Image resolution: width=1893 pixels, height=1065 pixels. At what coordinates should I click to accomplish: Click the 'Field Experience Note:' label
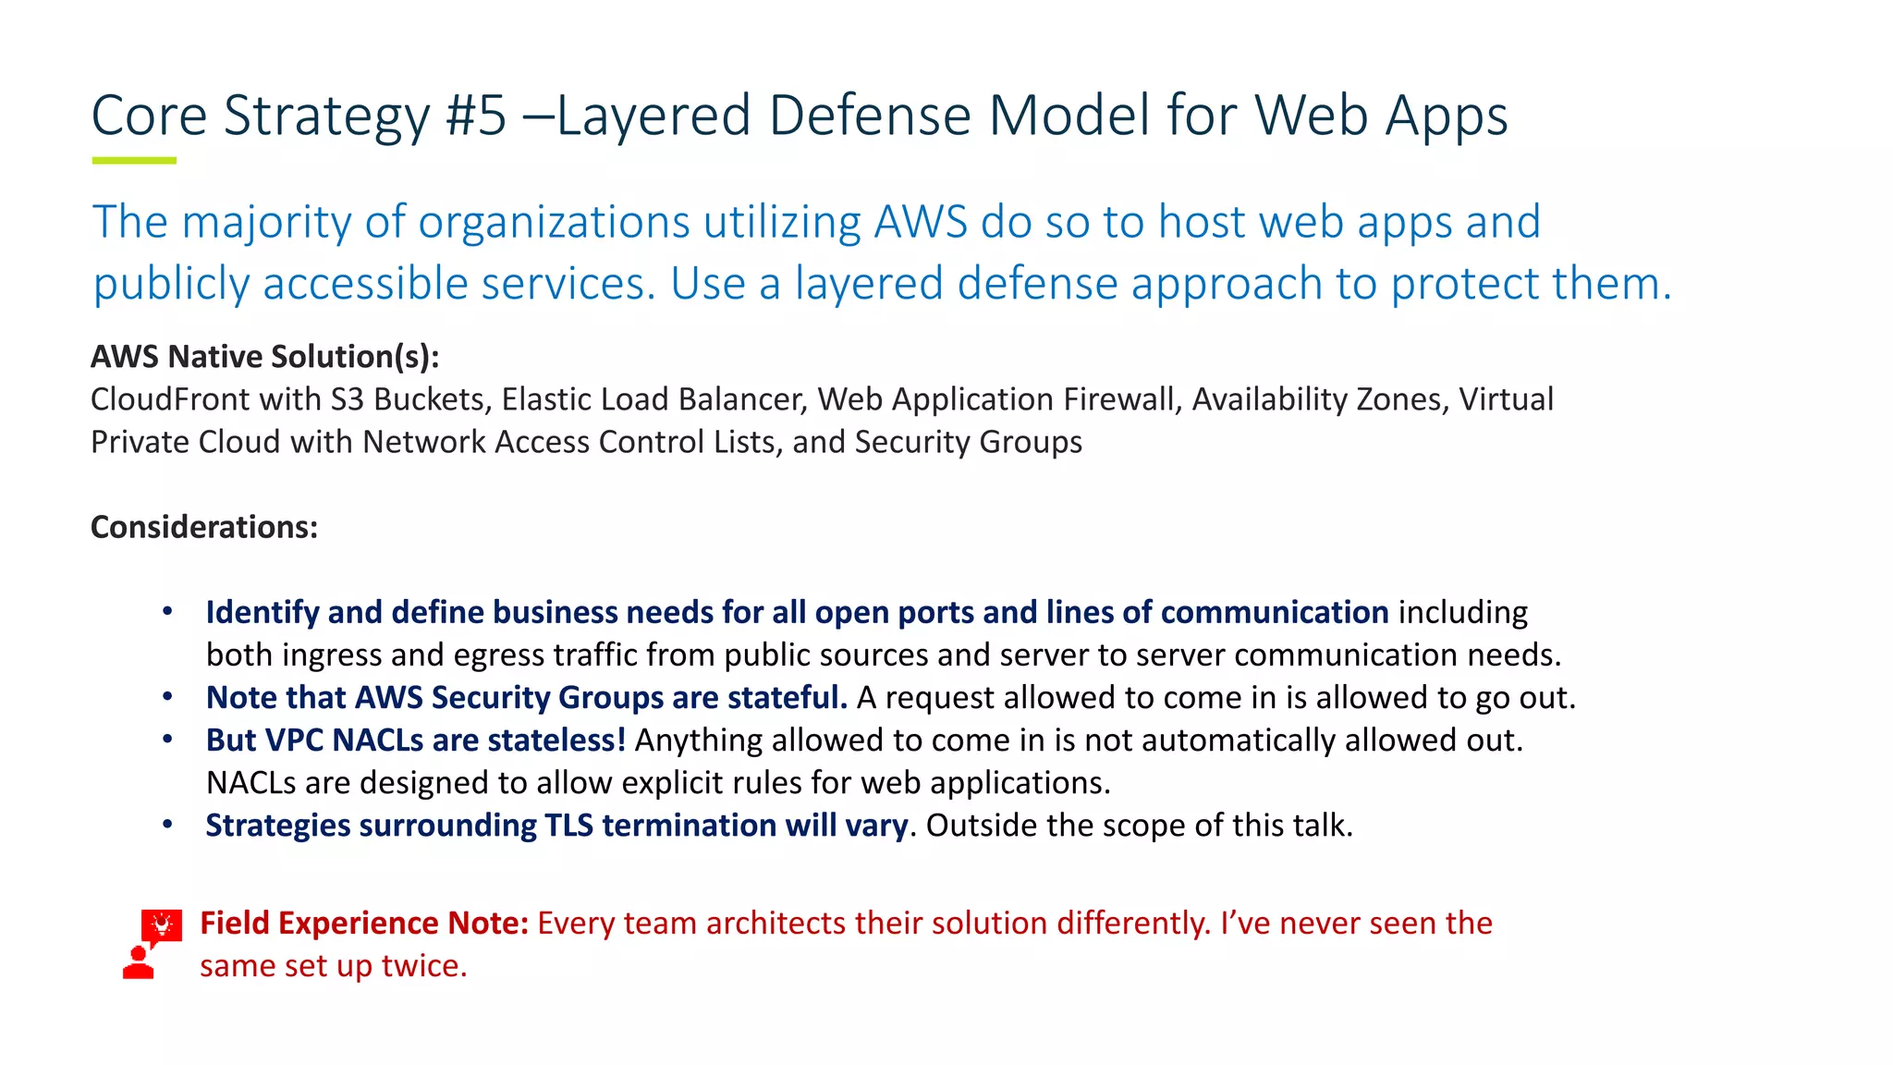pos(364,923)
